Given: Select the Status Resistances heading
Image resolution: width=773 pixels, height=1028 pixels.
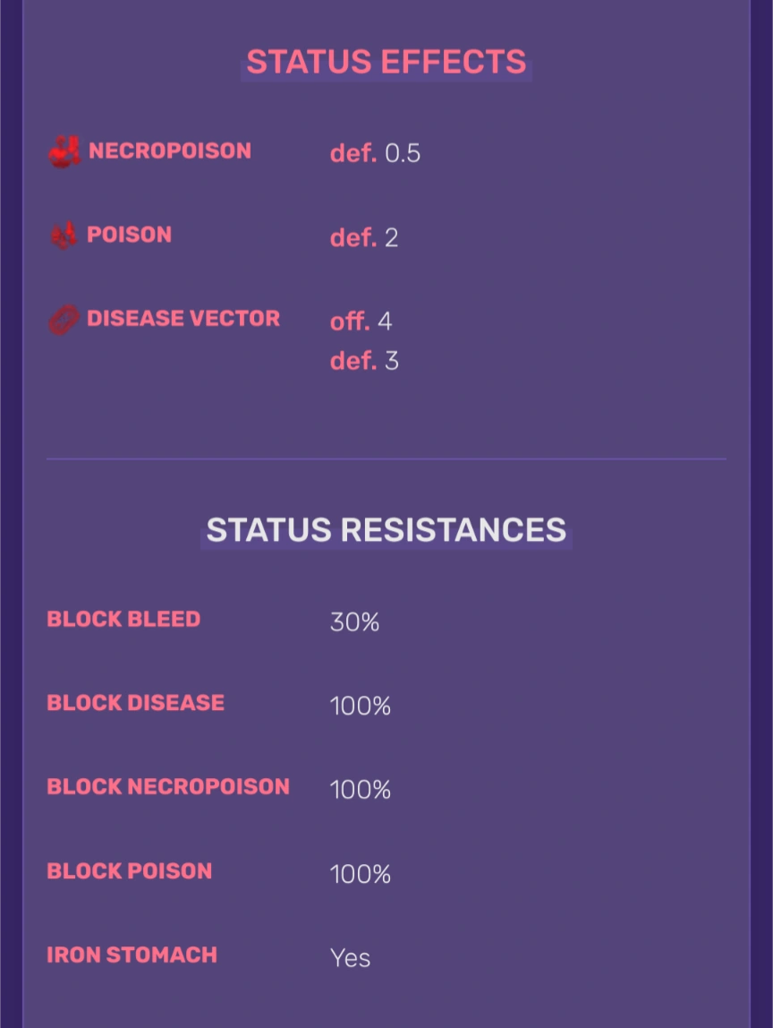Looking at the screenshot, I should [x=386, y=530].
